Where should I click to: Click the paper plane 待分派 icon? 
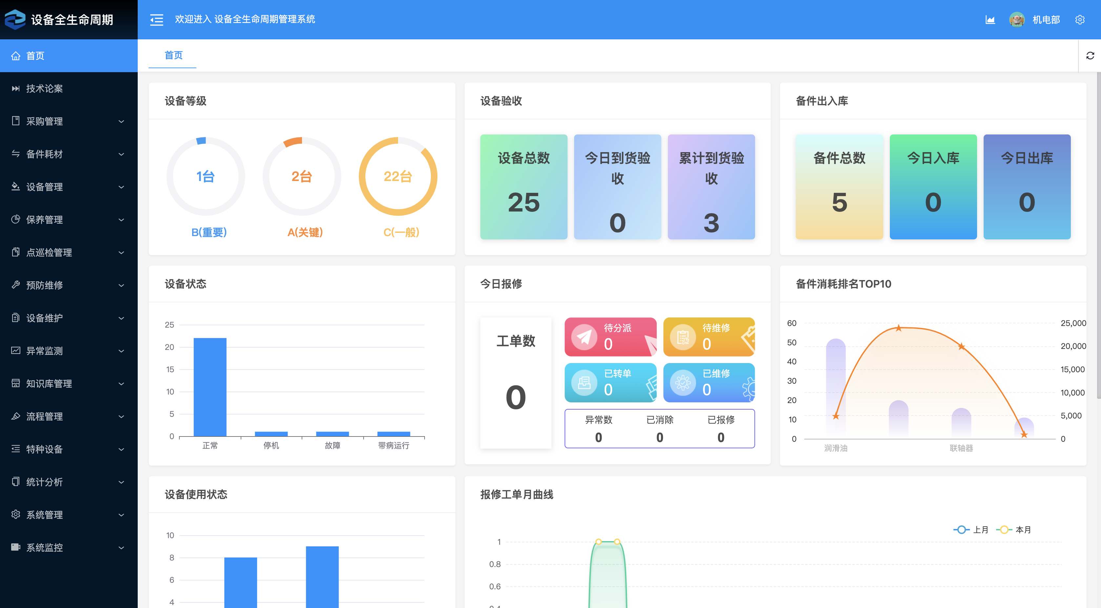click(x=584, y=337)
